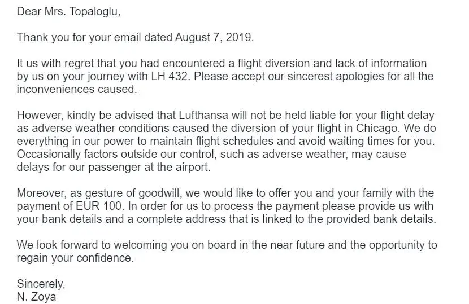Click the phrase "regain your confidence"
Screen dimensions: 469x304
coord(76,258)
